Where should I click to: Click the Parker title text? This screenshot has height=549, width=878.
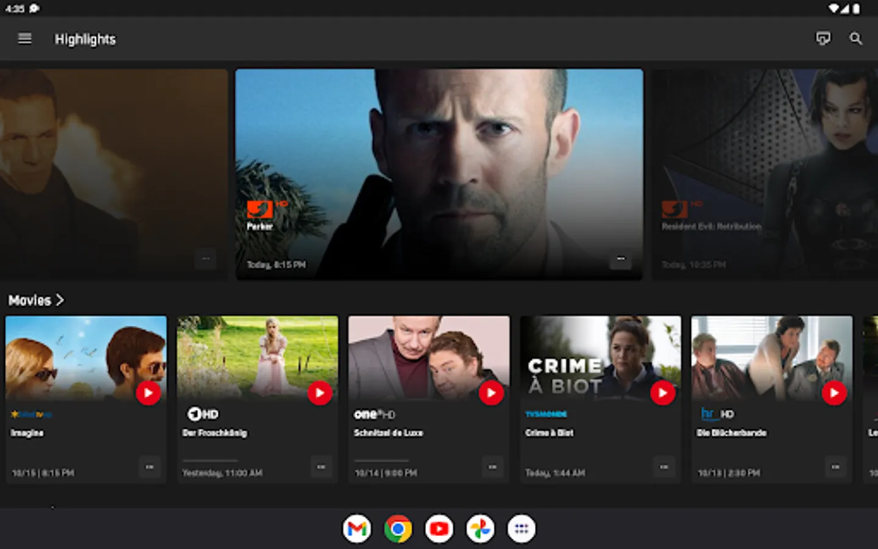(260, 226)
